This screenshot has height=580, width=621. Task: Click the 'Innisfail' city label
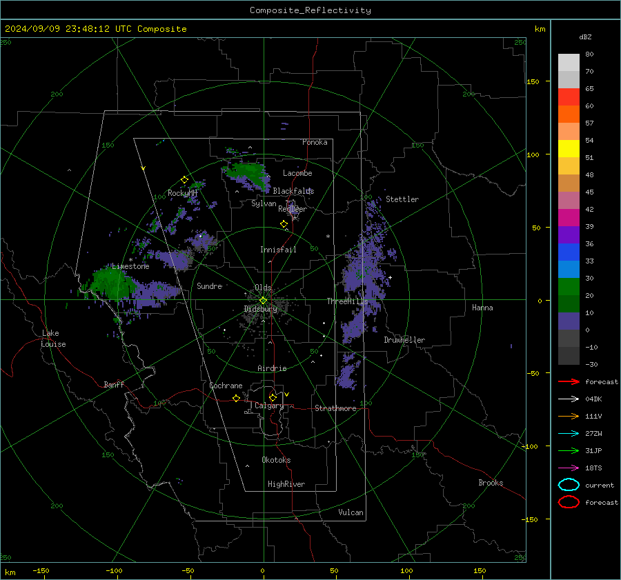click(279, 250)
